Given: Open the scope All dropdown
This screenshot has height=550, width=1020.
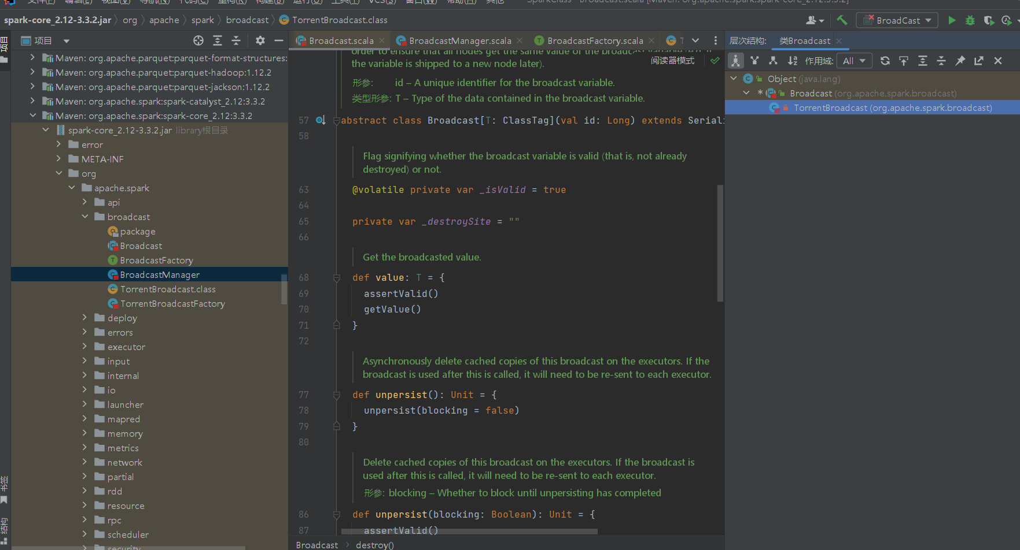Looking at the screenshot, I should pyautogui.click(x=854, y=61).
